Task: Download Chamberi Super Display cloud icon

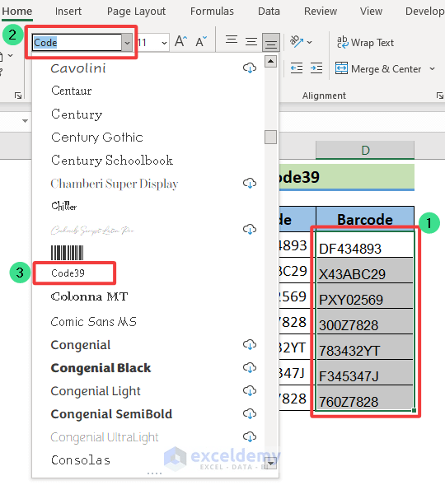Action: [x=250, y=183]
